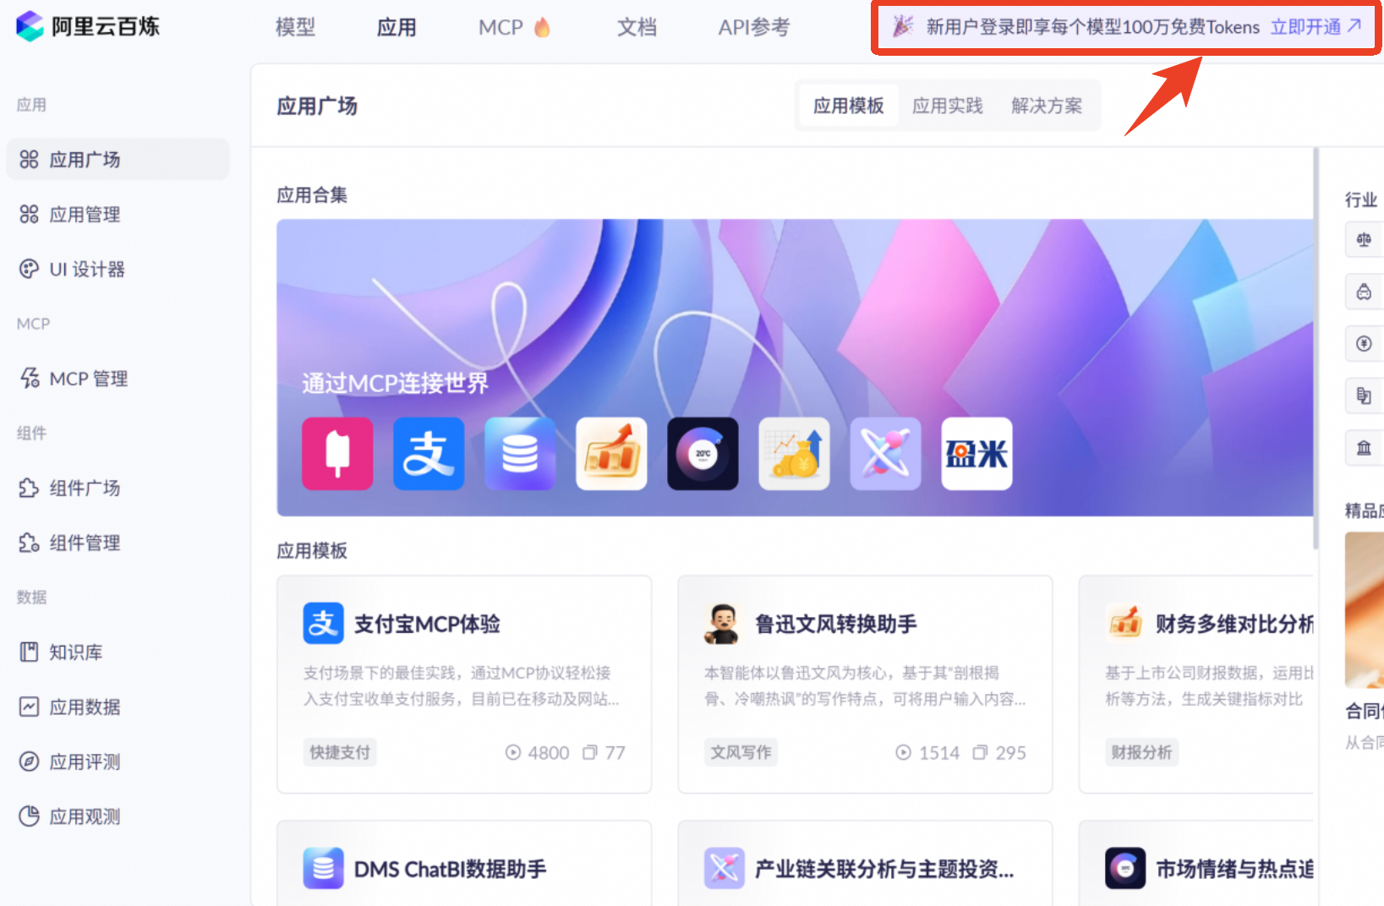Image resolution: width=1384 pixels, height=906 pixels.
Task: Click the 文风写作 tag
Action: (x=741, y=752)
